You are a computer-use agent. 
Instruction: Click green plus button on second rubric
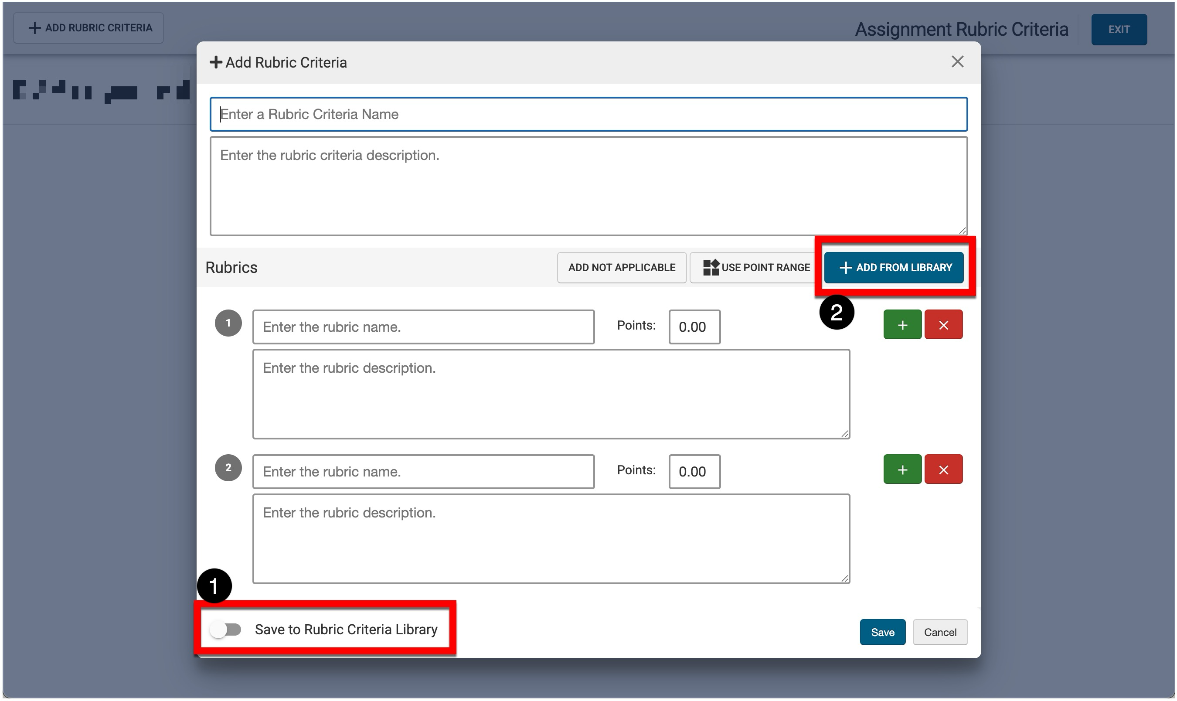pyautogui.click(x=902, y=470)
